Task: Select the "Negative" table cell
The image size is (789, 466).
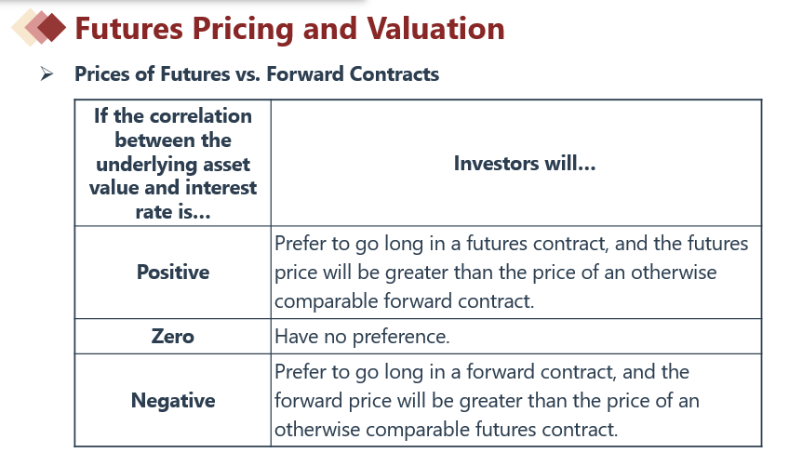Action: point(173,401)
